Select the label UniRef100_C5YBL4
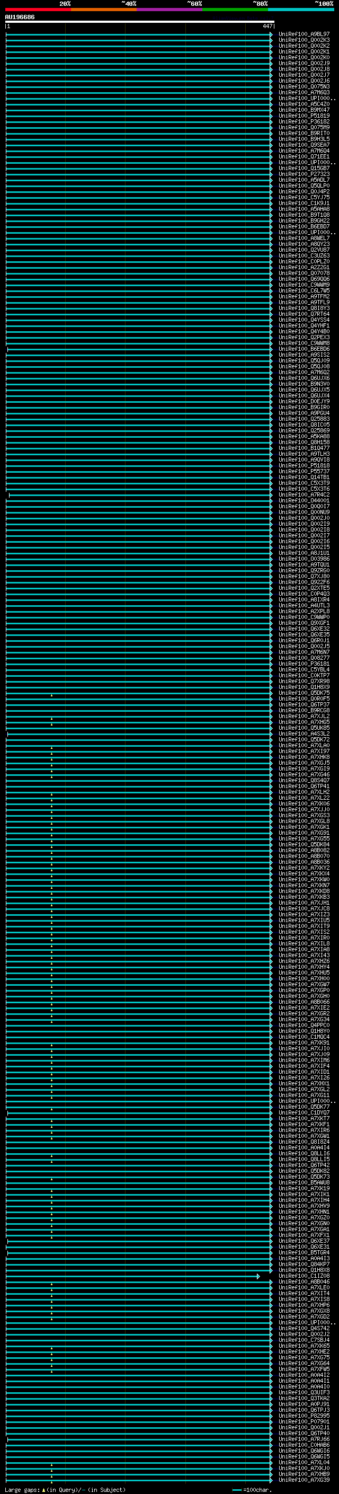The height and width of the screenshot is (1494, 339). (x=304, y=669)
